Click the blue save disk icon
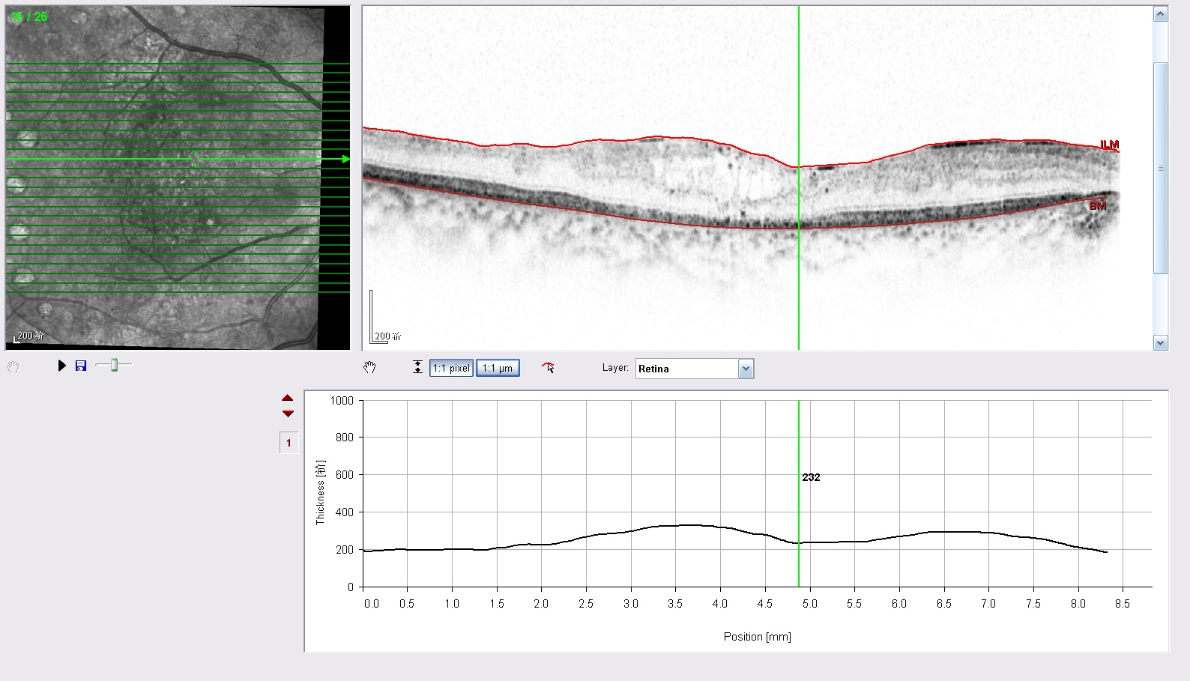Screen dimensions: 1190x681 click(x=81, y=366)
